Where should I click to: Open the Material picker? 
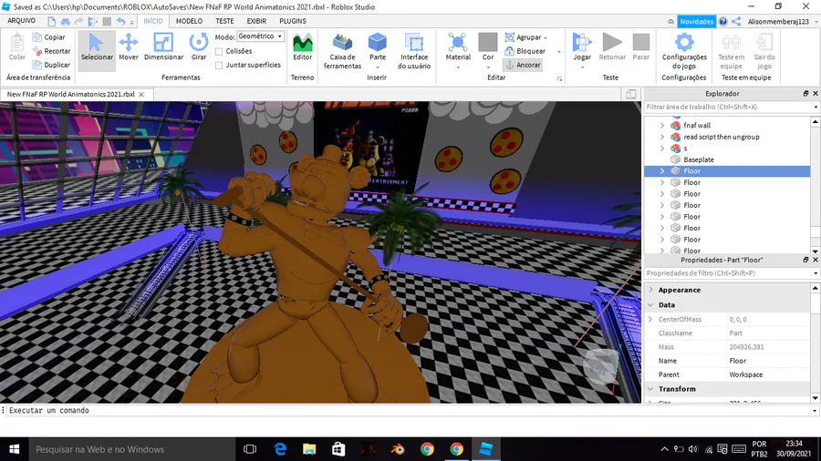[x=458, y=47]
